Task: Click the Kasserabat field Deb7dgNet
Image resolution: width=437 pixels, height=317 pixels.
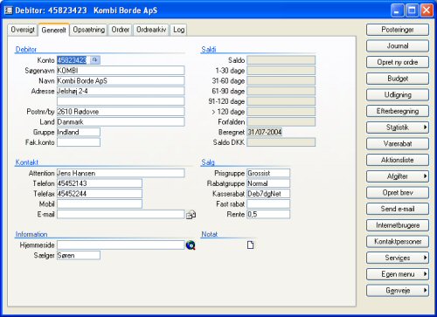Action: (x=268, y=194)
